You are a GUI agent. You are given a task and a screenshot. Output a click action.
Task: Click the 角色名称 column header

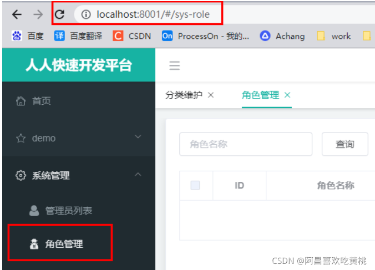point(336,185)
